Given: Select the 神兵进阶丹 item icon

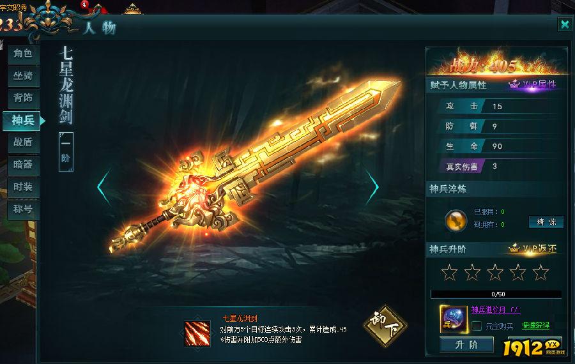Looking at the screenshot, I should coord(454,319).
